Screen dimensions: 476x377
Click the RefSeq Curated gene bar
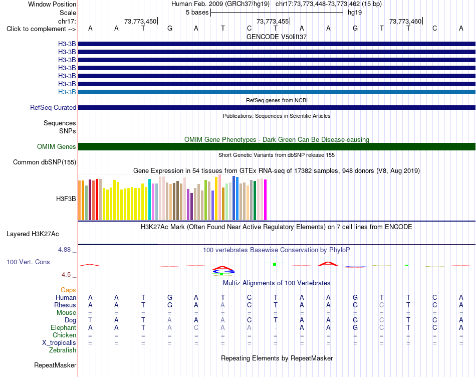click(277, 108)
